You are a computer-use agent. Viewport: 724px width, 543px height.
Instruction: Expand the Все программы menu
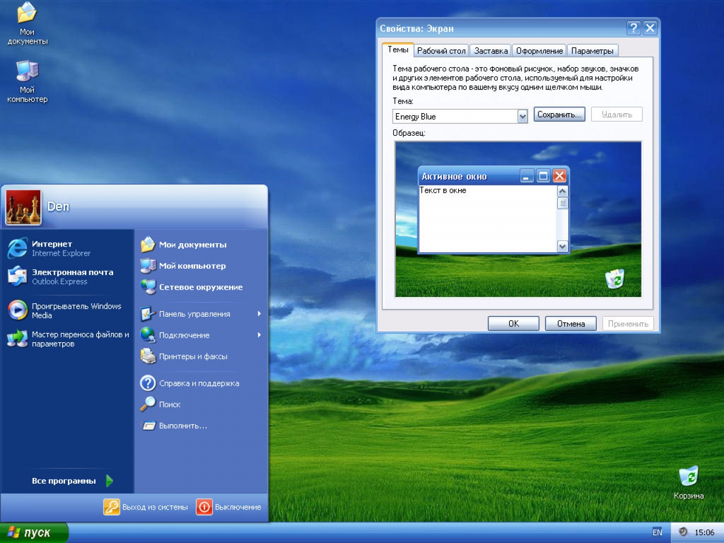point(64,480)
